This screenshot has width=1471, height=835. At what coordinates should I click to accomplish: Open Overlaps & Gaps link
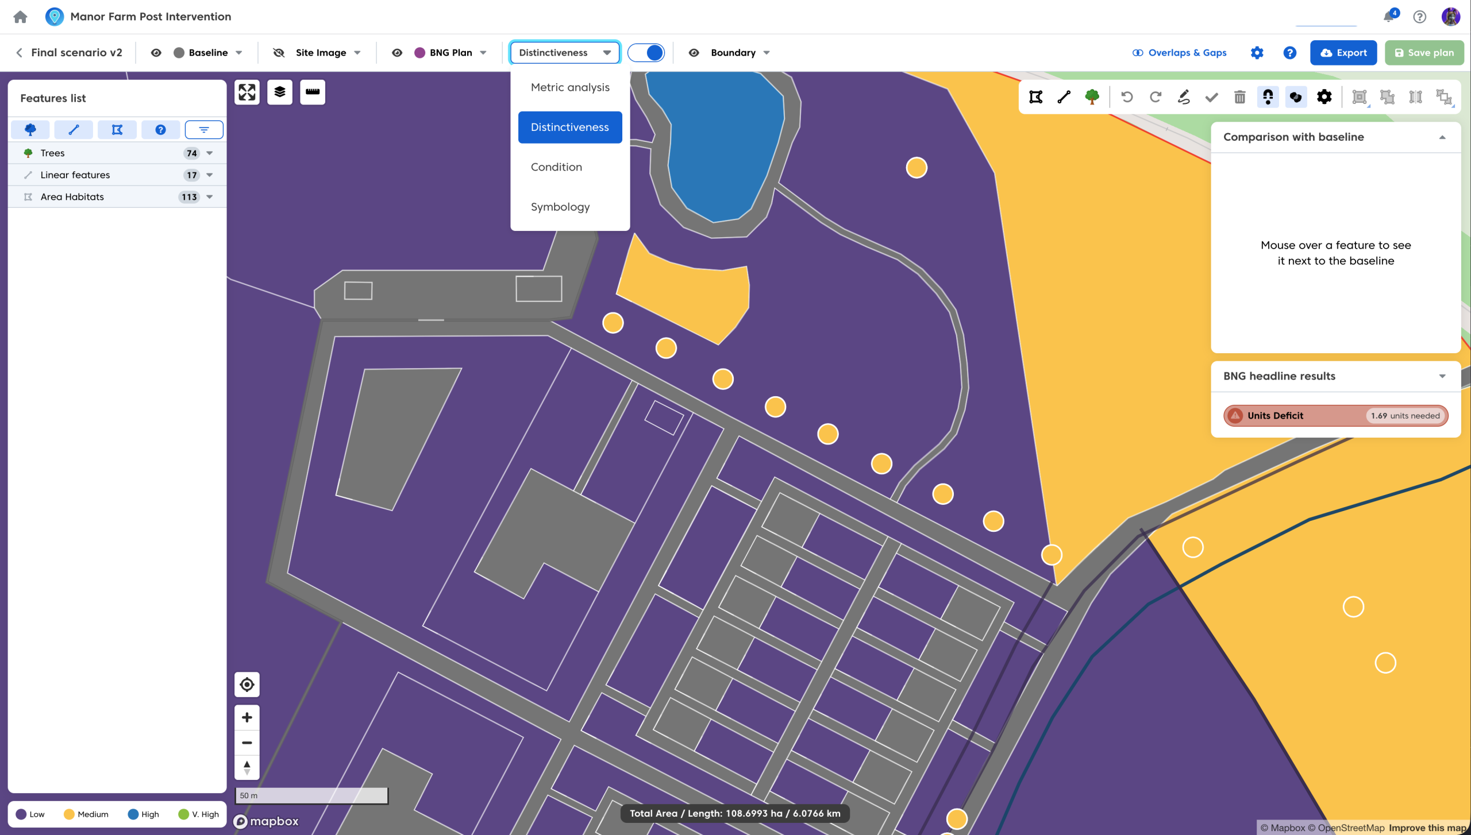[x=1179, y=52]
